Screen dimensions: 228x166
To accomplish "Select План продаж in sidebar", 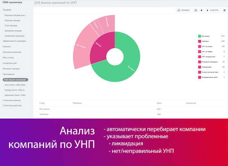I will pyautogui.click(x=11, y=25).
